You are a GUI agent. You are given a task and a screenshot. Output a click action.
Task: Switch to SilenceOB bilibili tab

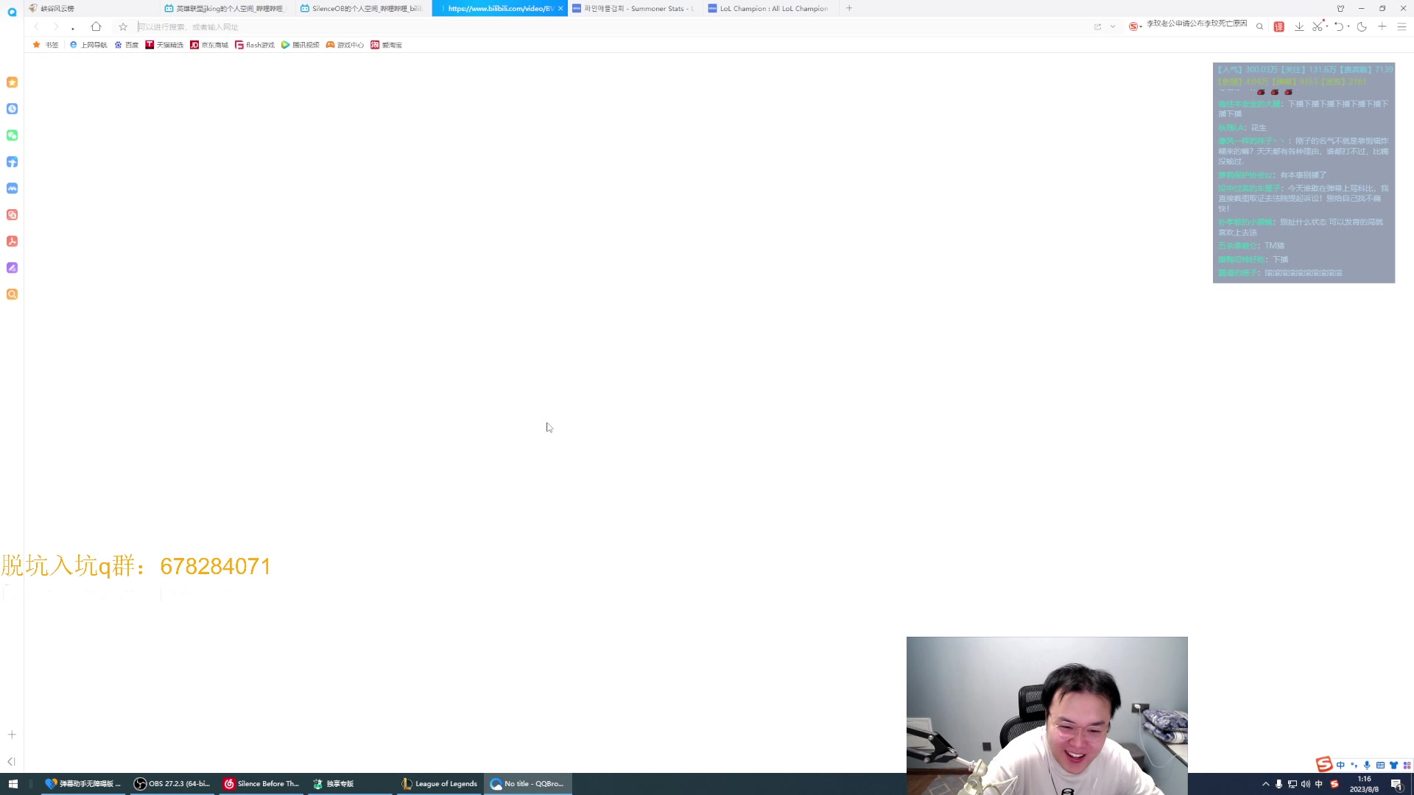tap(362, 9)
